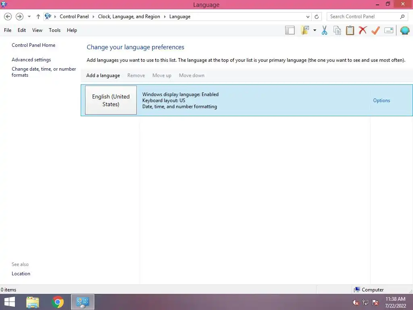This screenshot has height=310, width=413.
Task: Click the language icon in the address bar
Action: coord(48,16)
